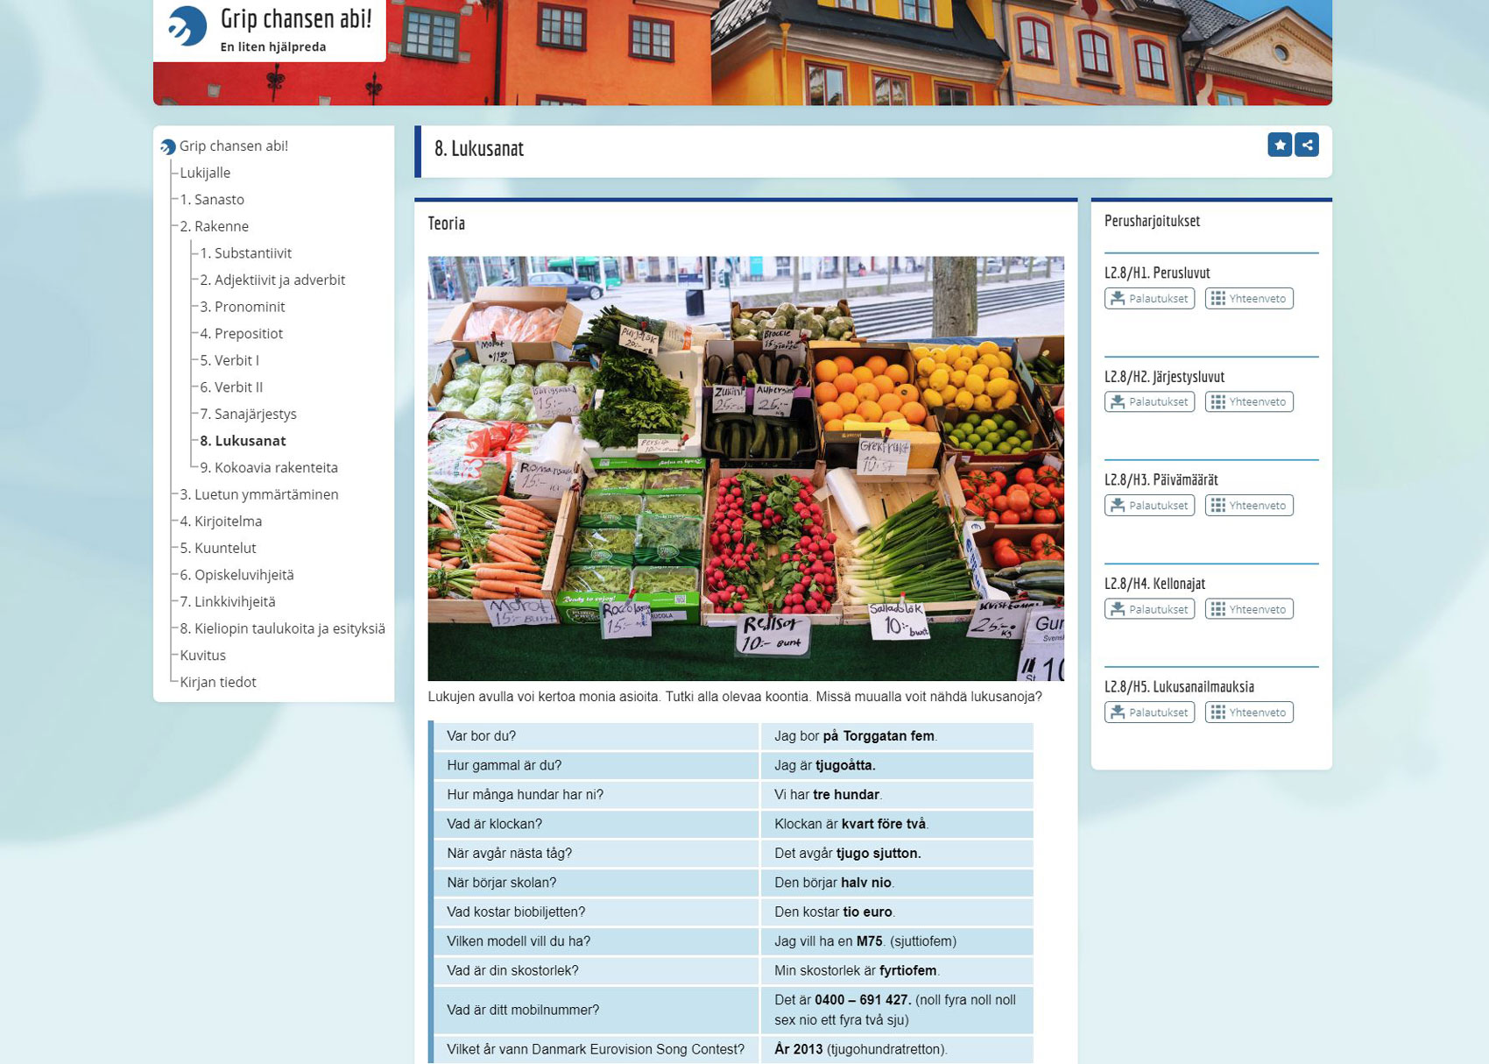The image size is (1489, 1064).
Task: Open Yhteenveto for L2.8/H4 Kellonajat
Action: click(x=1248, y=609)
